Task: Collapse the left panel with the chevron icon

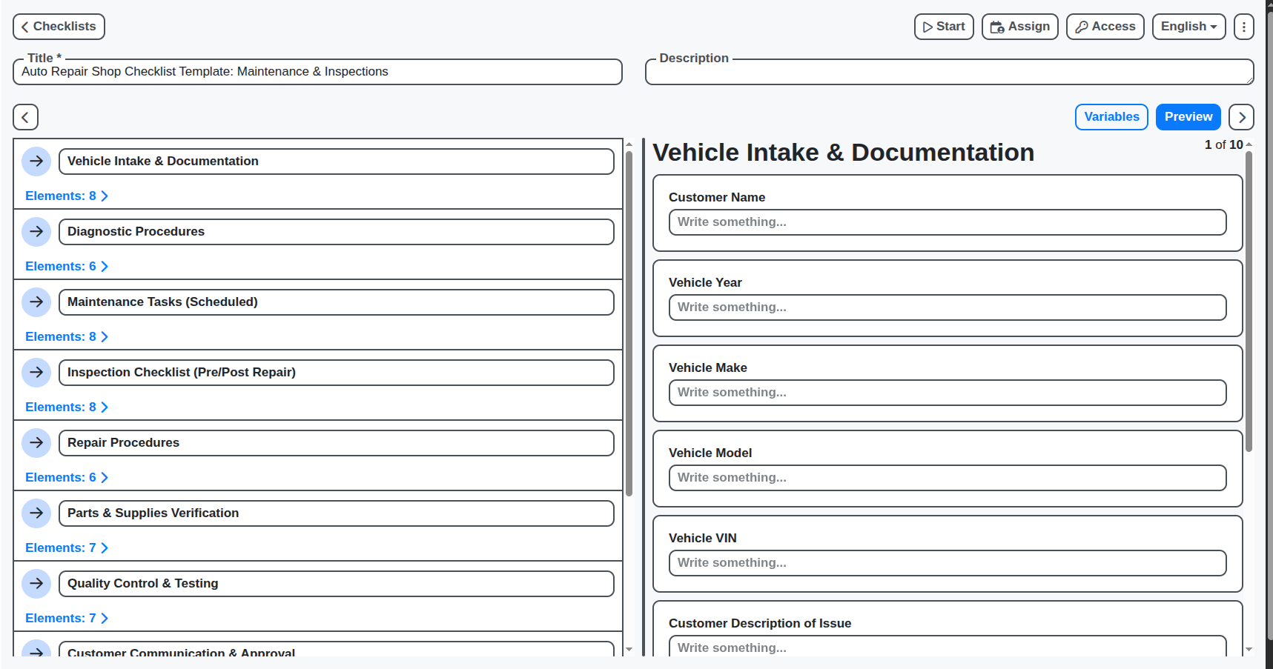Action: pyautogui.click(x=25, y=117)
